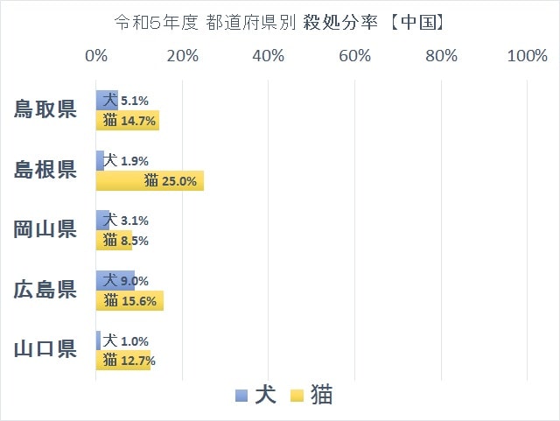Select the 鳥取県 dog bar at 5.1%
560x421 pixels.
click(107, 100)
